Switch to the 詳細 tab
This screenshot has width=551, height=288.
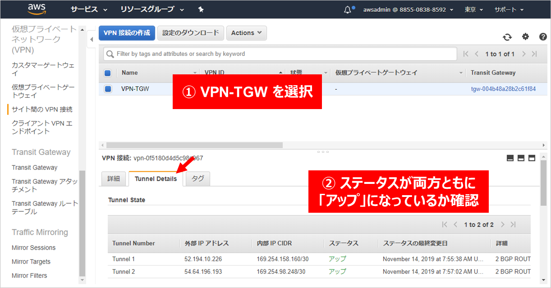coord(114,178)
